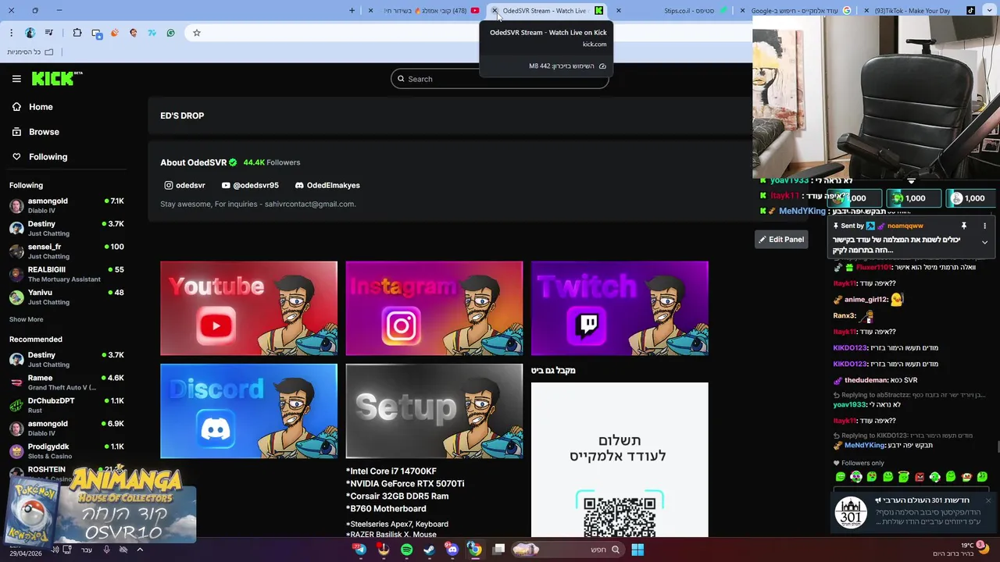Close the 301 news notification popup

point(988,500)
